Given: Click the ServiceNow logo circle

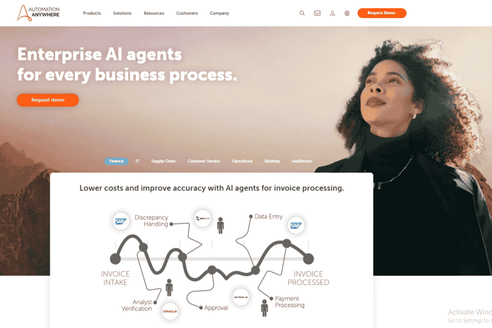Looking at the screenshot, I should click(x=241, y=297).
